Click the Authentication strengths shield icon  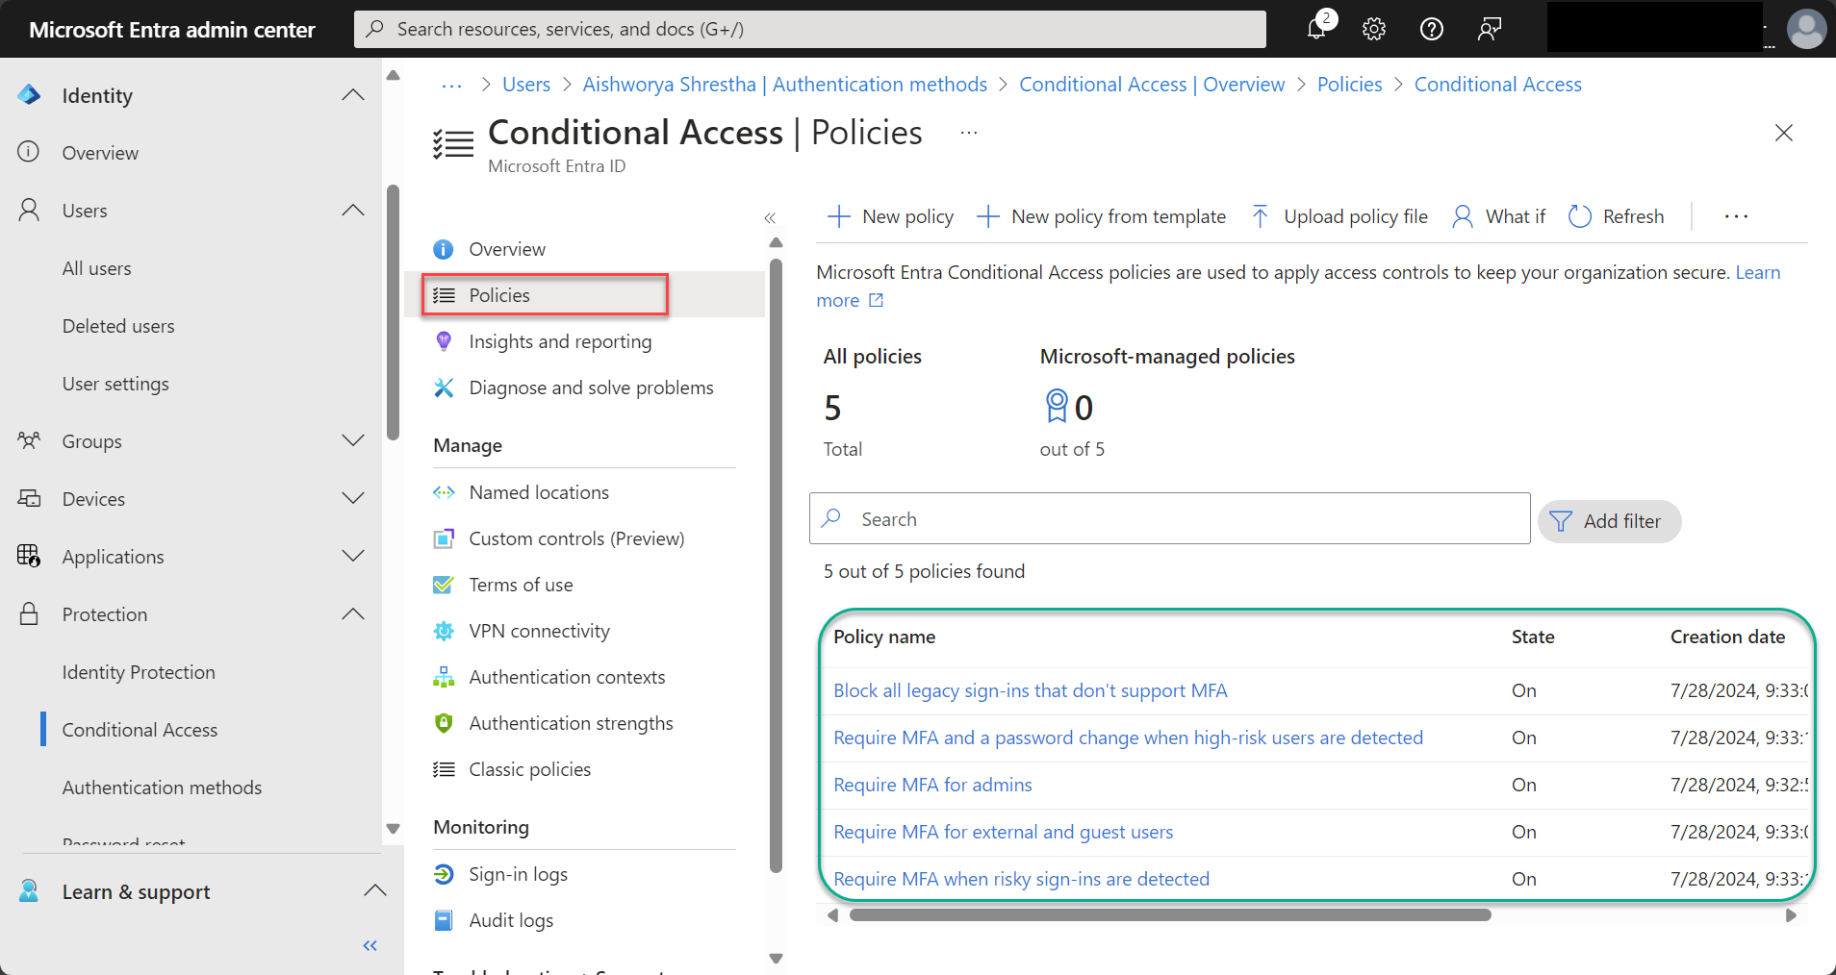[x=444, y=723]
